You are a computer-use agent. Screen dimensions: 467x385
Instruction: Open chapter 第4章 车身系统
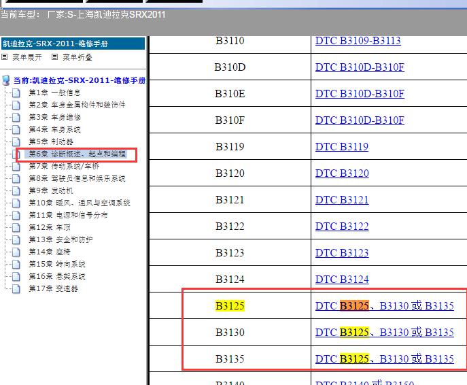click(54, 129)
